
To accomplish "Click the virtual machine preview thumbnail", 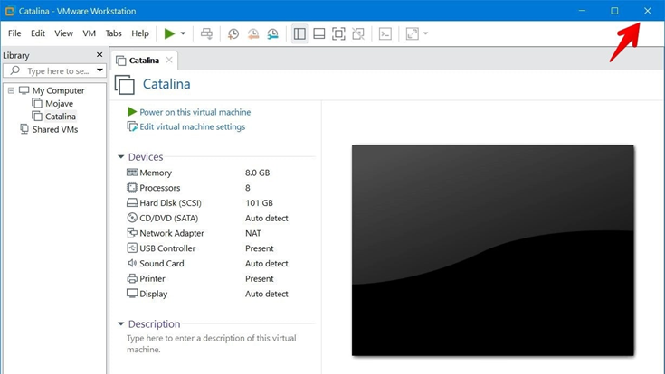I will pyautogui.click(x=493, y=250).
